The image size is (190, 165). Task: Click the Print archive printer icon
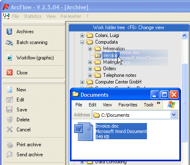click(10, 145)
